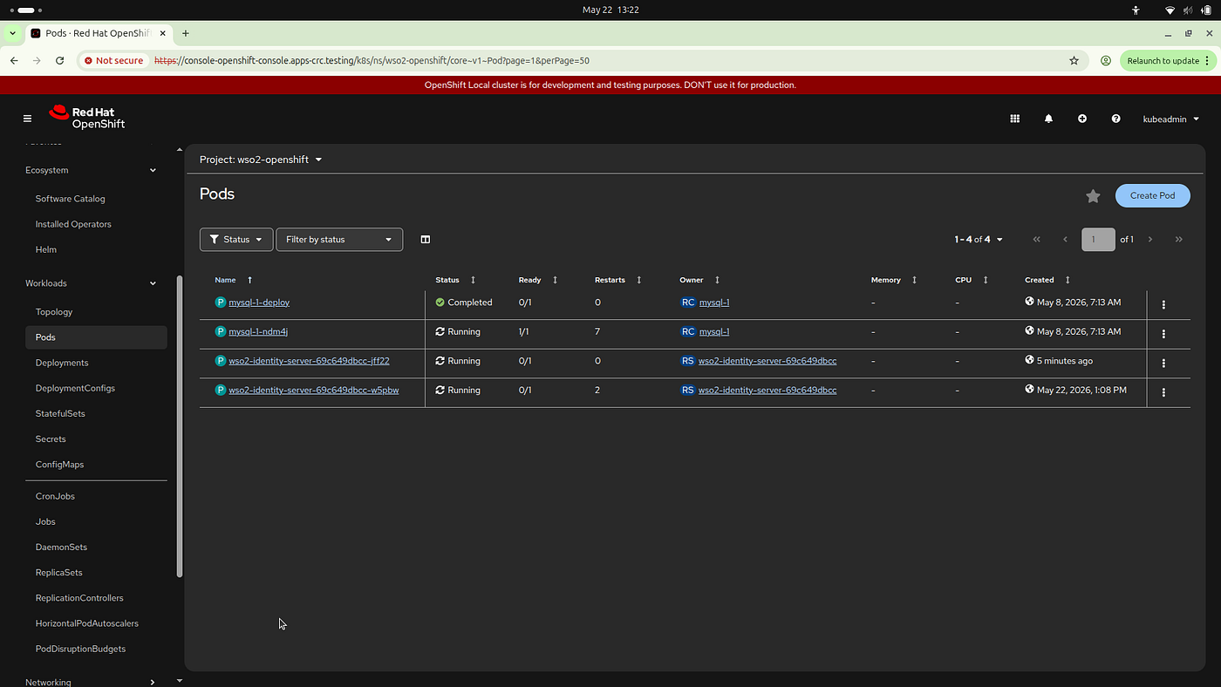Viewport: 1221px width, 687px height.
Task: Collapse the Workloads navigation section
Action: [91, 283]
